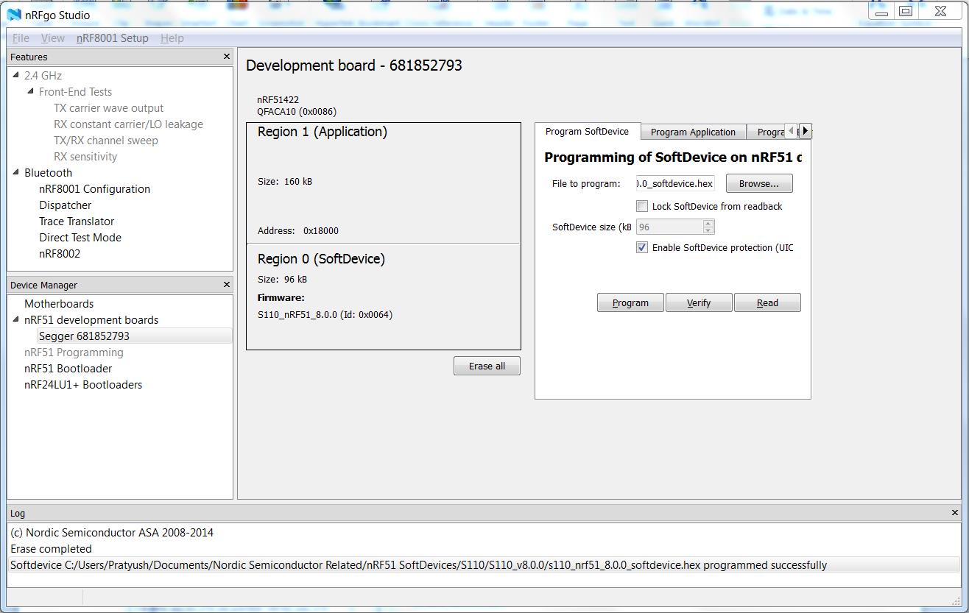
Task: Open the View menu
Action: (52, 38)
